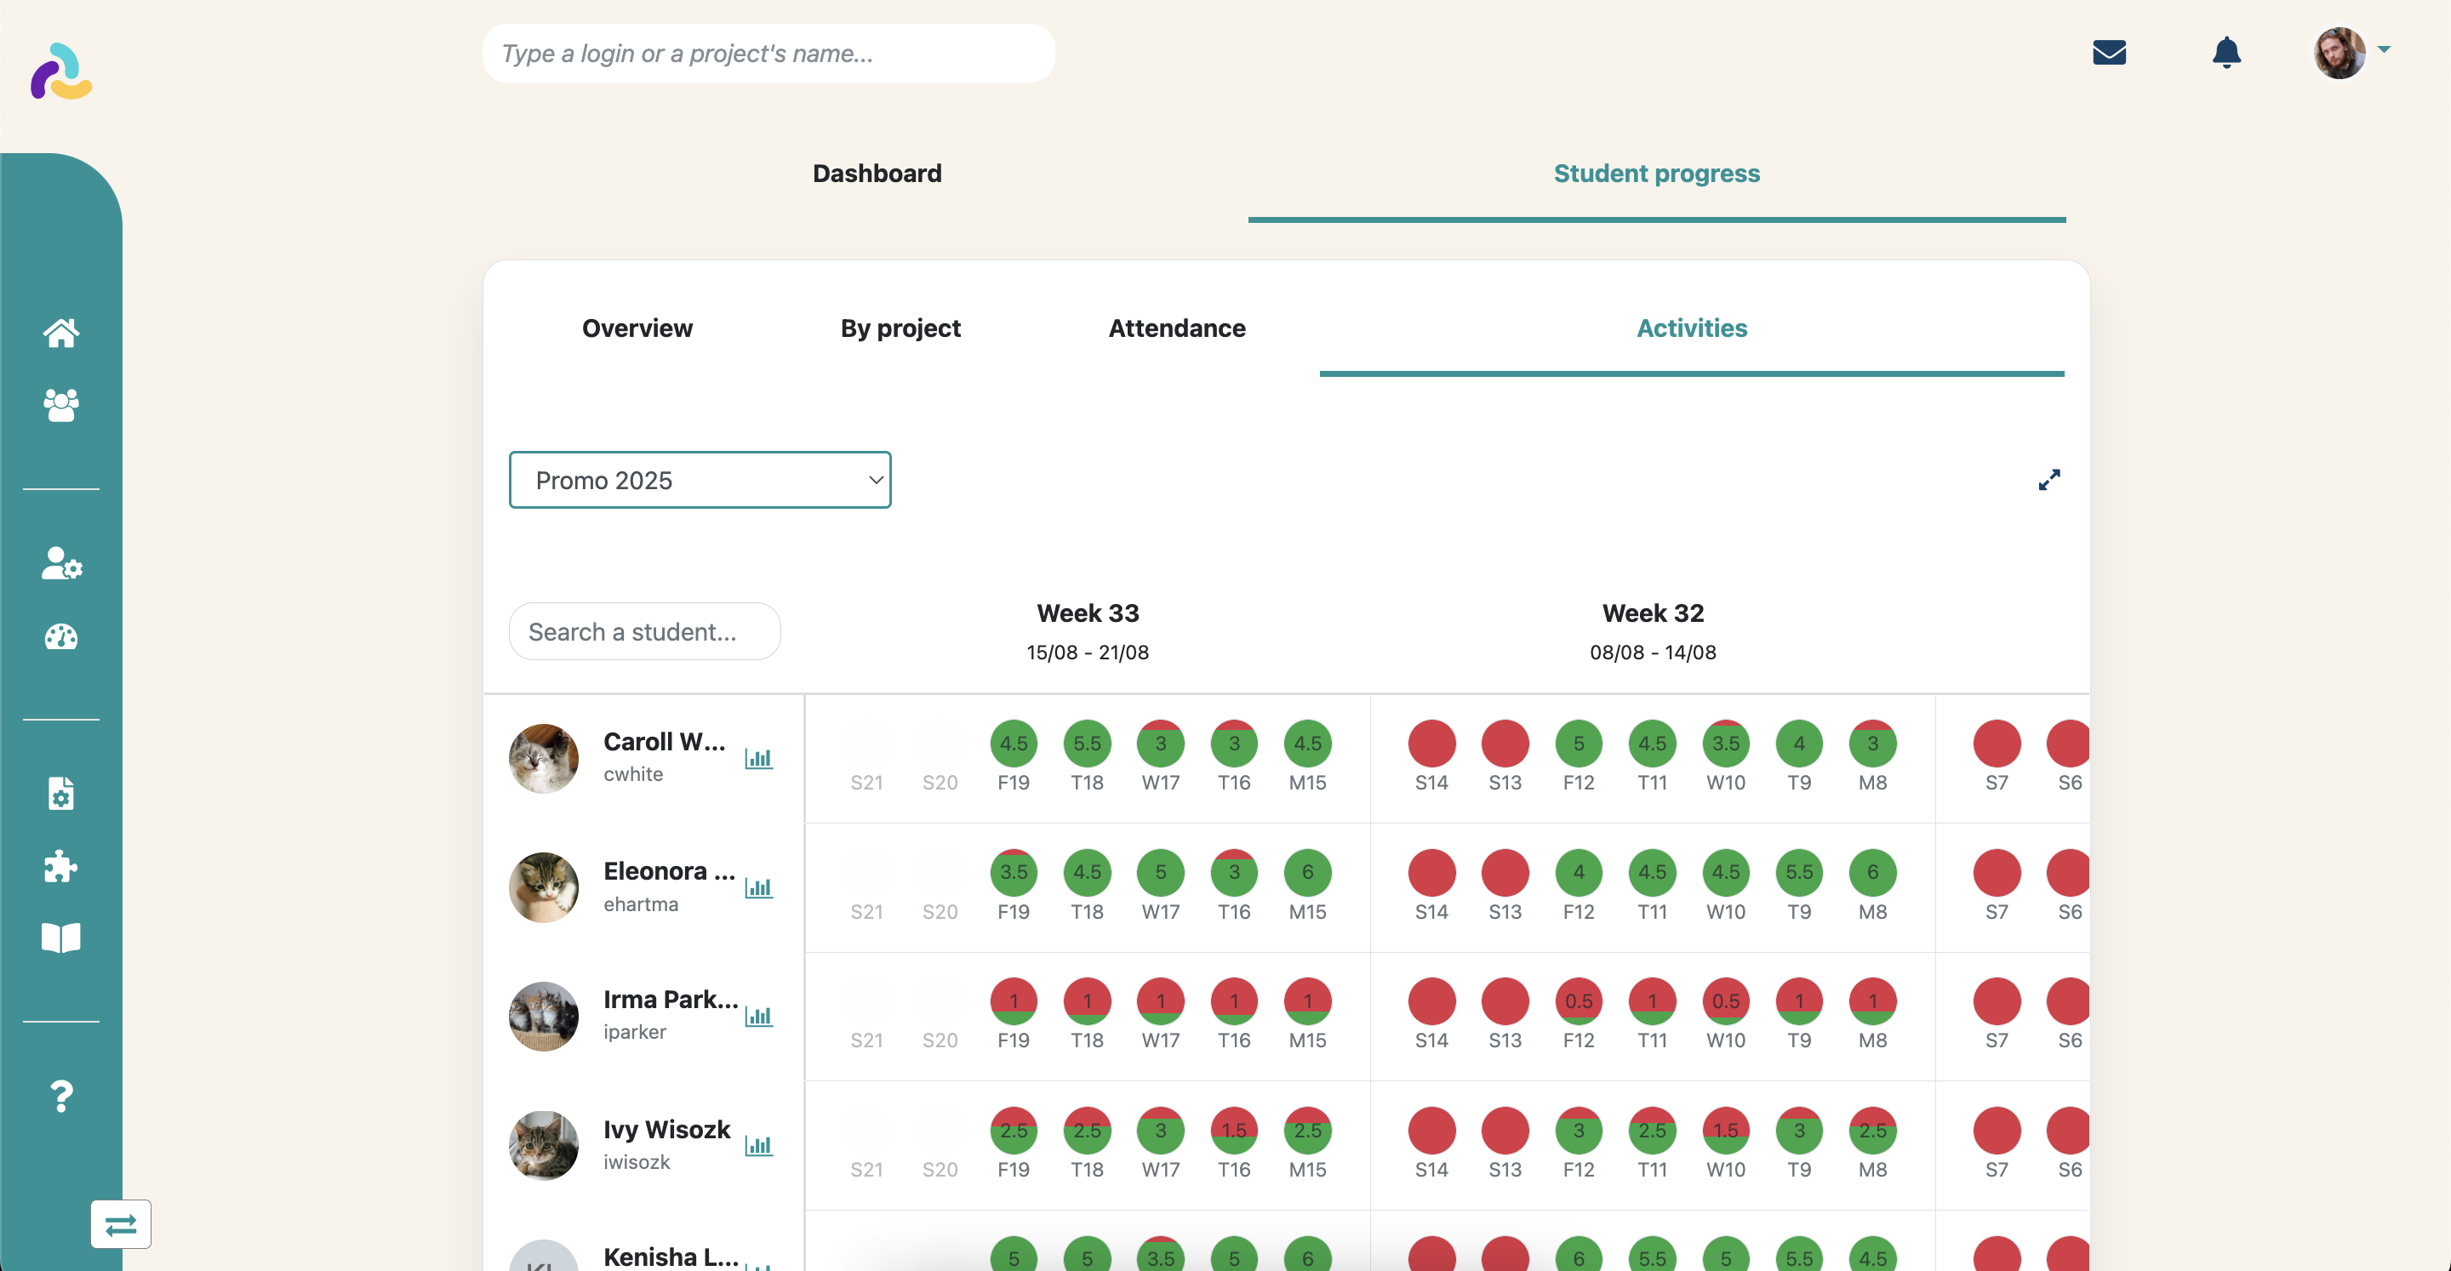This screenshot has height=1271, width=2451.
Task: Switch to the Student progress tab
Action: click(x=1656, y=174)
